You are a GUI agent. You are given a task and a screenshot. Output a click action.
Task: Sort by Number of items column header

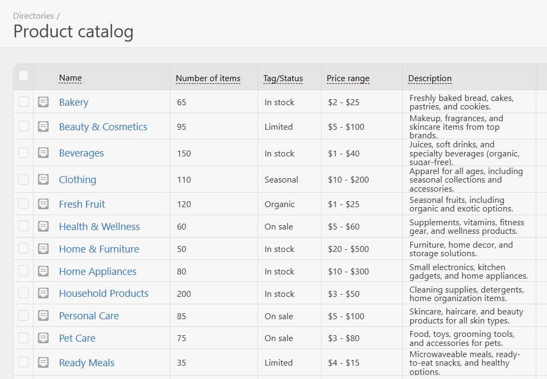coord(208,78)
